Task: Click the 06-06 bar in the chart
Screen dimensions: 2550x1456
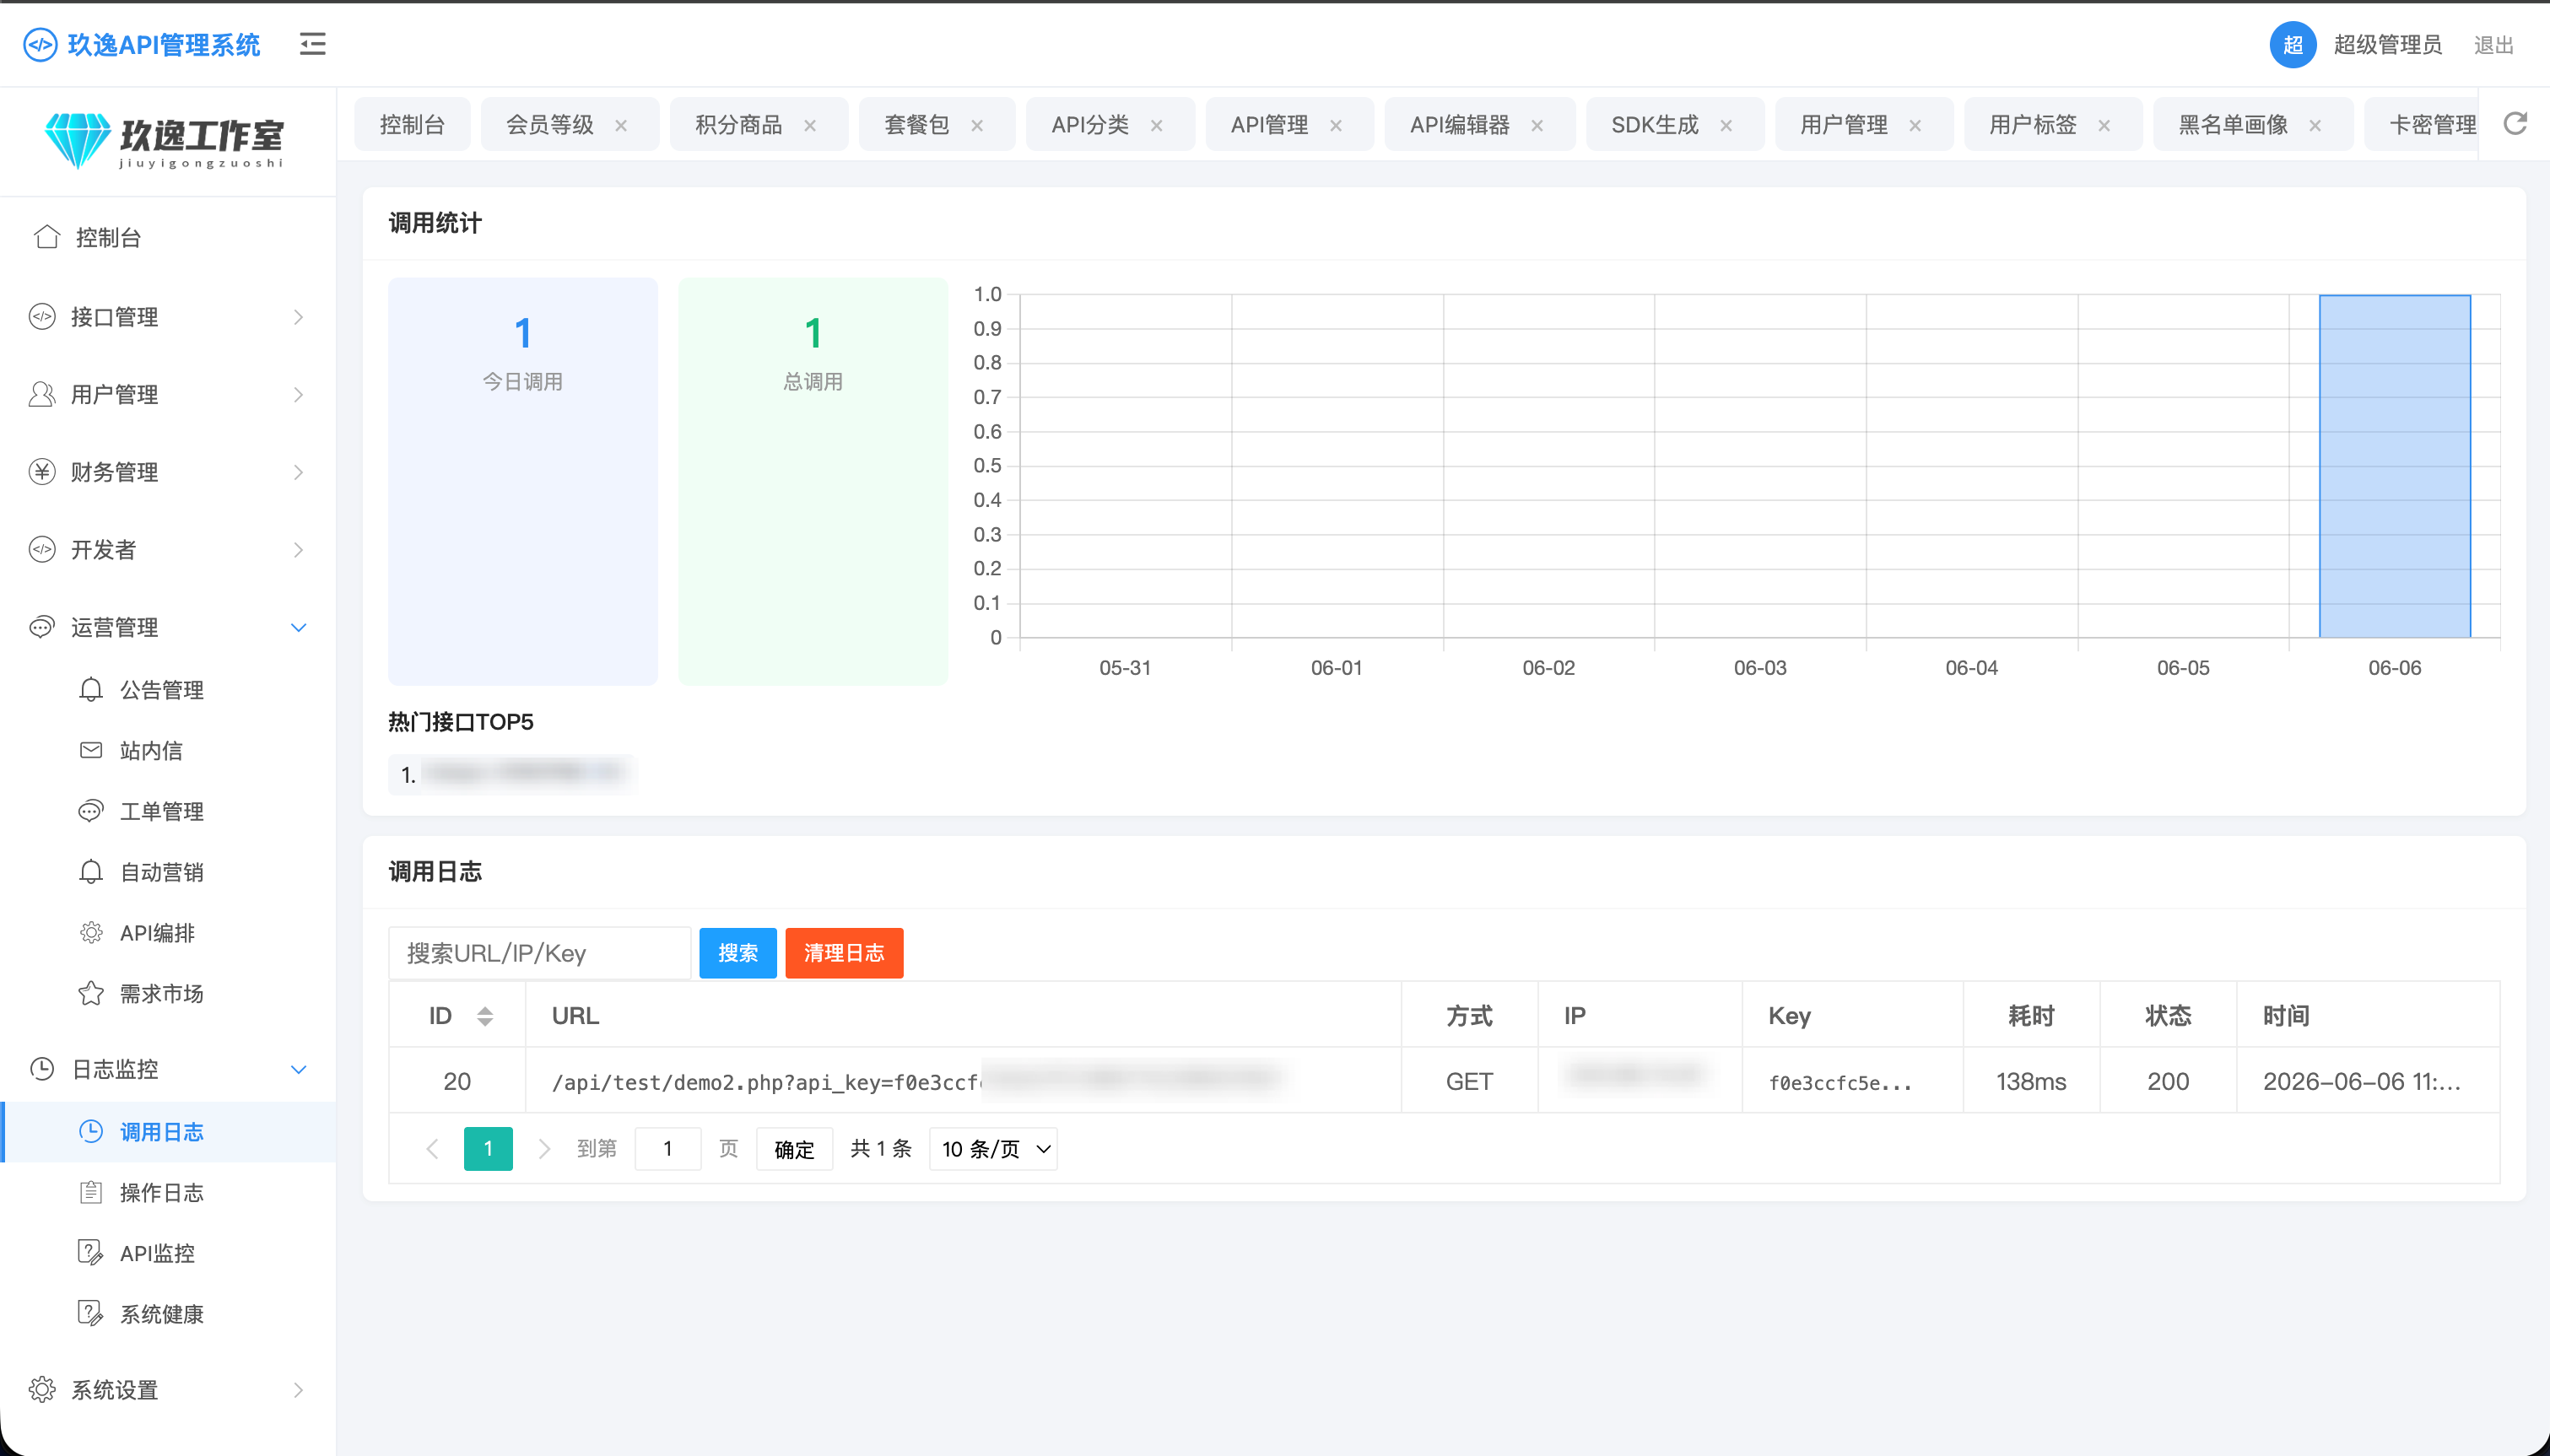Action: click(2395, 466)
